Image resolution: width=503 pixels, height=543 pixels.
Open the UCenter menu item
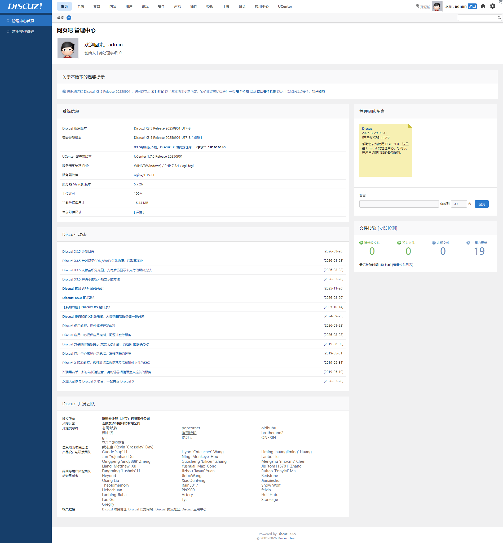pos(285,6)
